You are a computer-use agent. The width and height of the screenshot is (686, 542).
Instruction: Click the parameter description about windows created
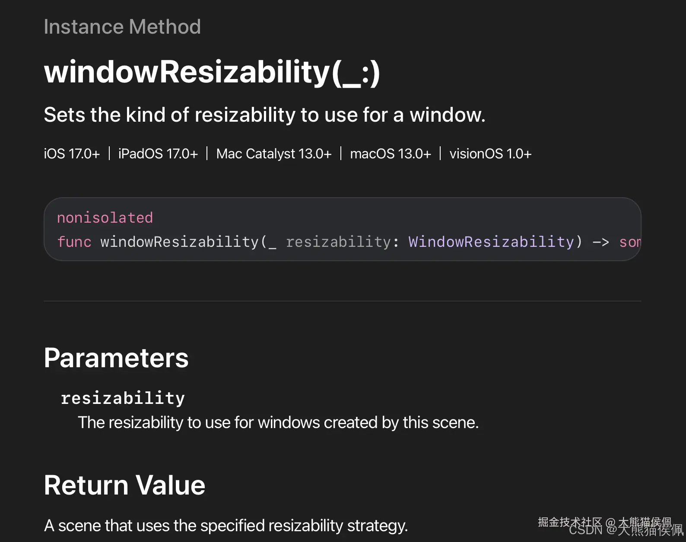(x=278, y=422)
